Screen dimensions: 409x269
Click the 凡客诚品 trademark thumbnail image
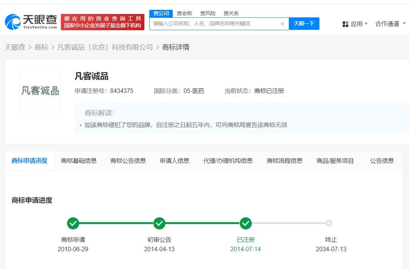(40, 91)
